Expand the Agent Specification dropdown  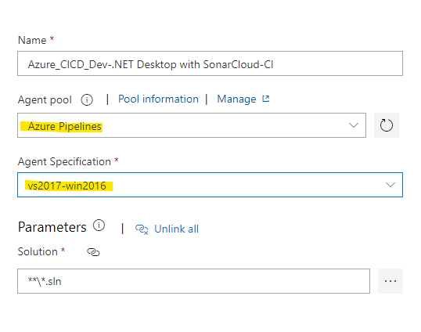click(x=210, y=185)
